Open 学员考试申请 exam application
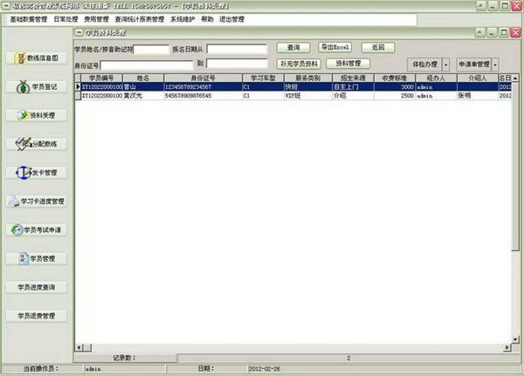The width and height of the screenshot is (524, 376). 37,229
